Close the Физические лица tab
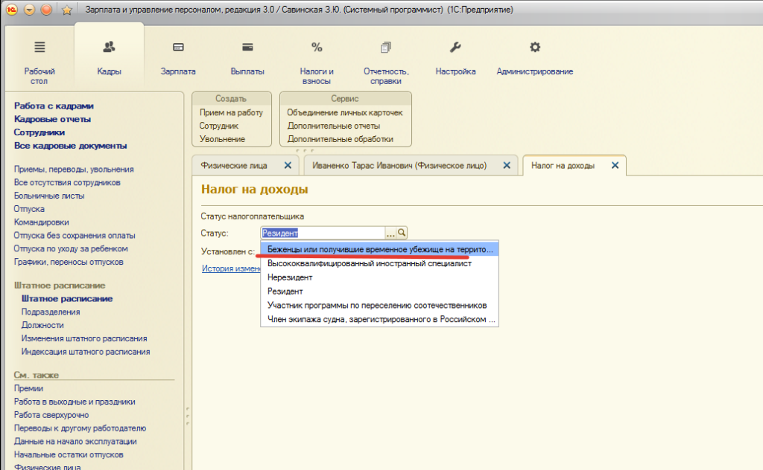This screenshot has width=763, height=470. (x=288, y=166)
